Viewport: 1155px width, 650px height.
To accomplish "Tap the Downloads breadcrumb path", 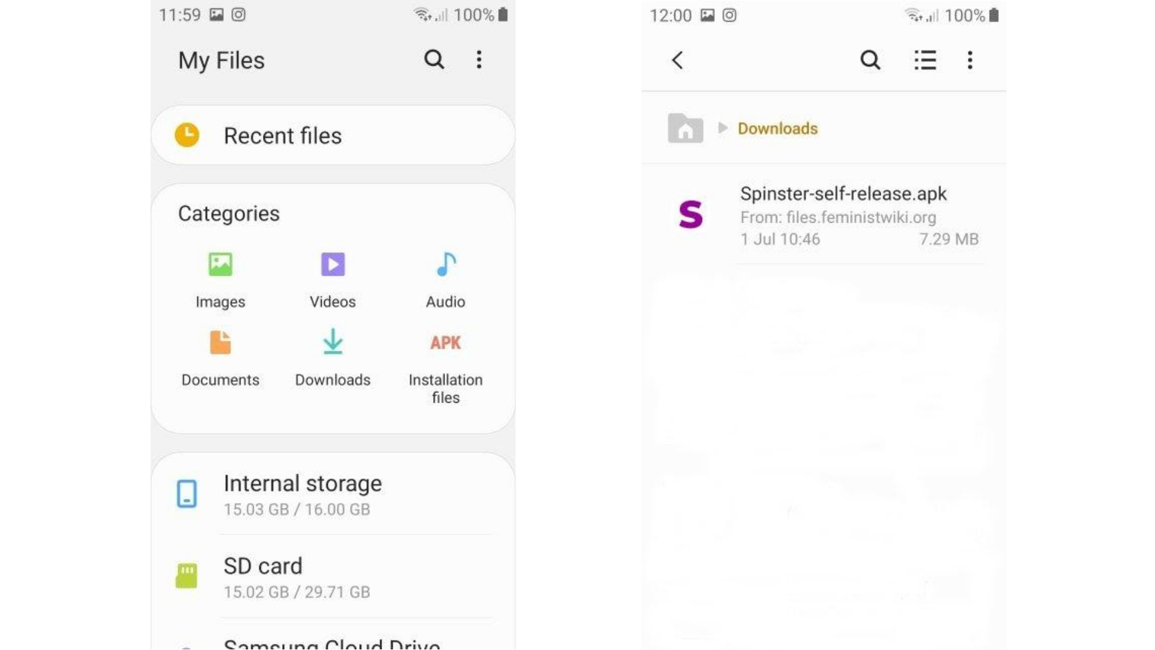I will pyautogui.click(x=777, y=128).
